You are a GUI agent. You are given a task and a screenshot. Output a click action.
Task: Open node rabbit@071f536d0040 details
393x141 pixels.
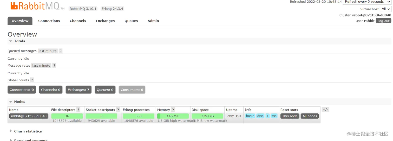point(29,116)
